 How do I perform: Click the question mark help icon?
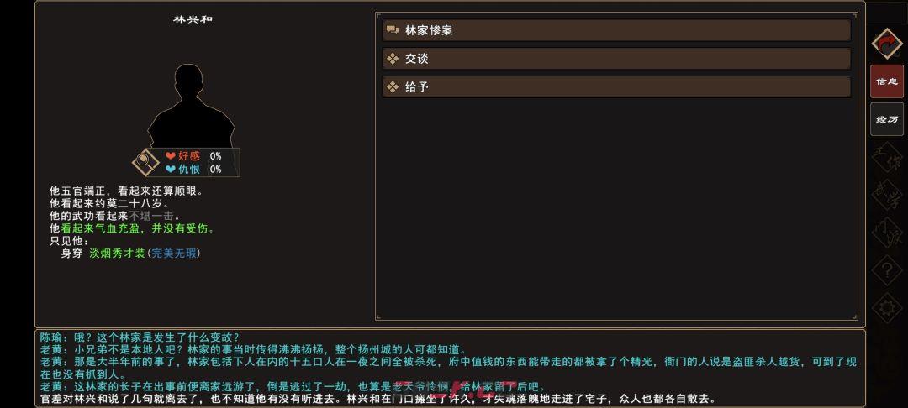pos(887,269)
